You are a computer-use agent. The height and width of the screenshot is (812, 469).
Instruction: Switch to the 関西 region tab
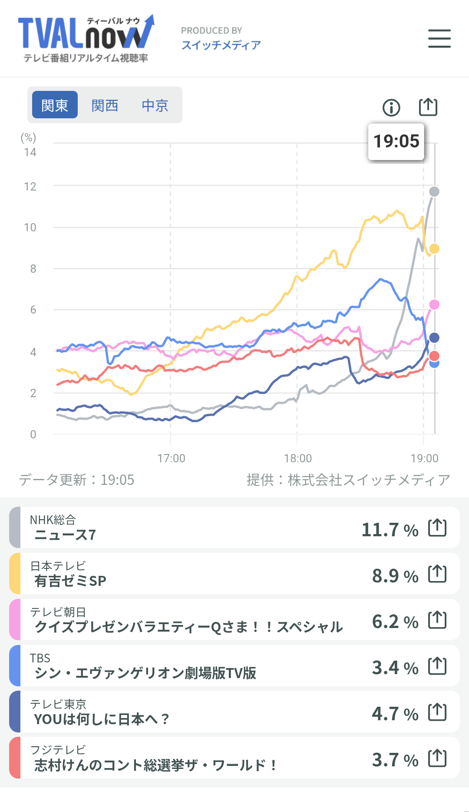[x=105, y=105]
